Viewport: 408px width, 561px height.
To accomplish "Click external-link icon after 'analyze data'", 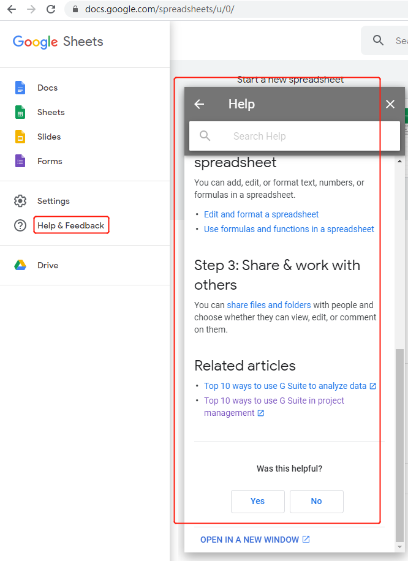I will coord(372,386).
